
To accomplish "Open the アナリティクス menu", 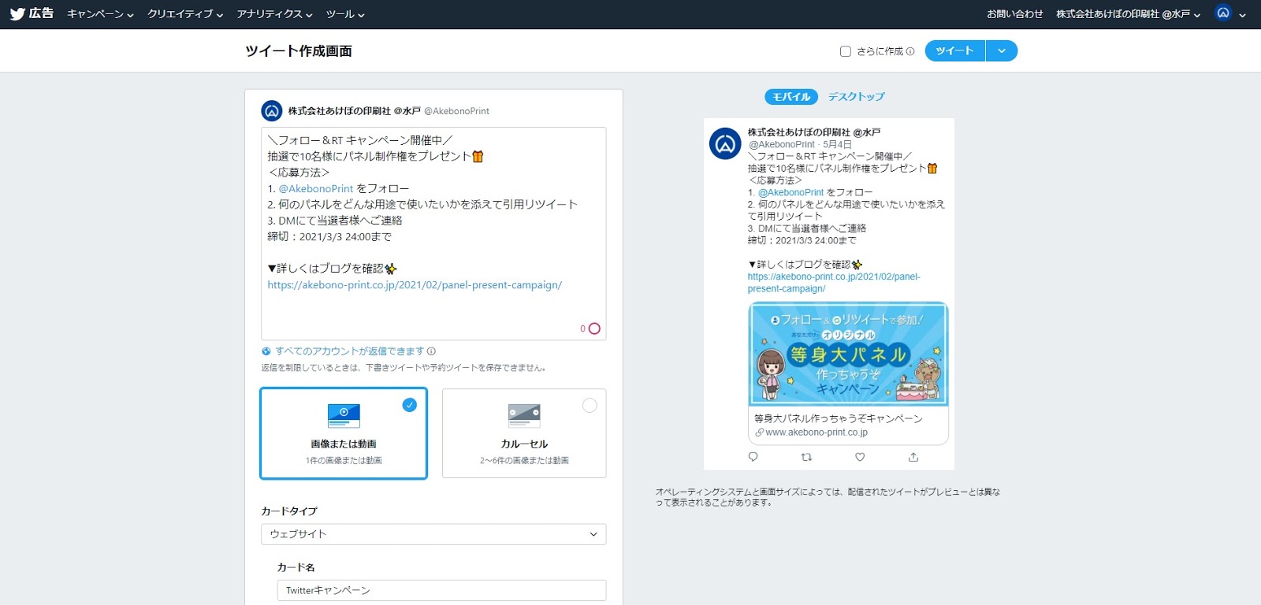I will point(274,14).
